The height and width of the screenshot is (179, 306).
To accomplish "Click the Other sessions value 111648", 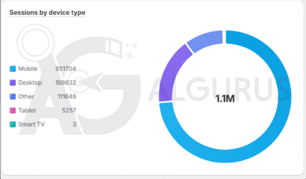I will [x=67, y=97].
